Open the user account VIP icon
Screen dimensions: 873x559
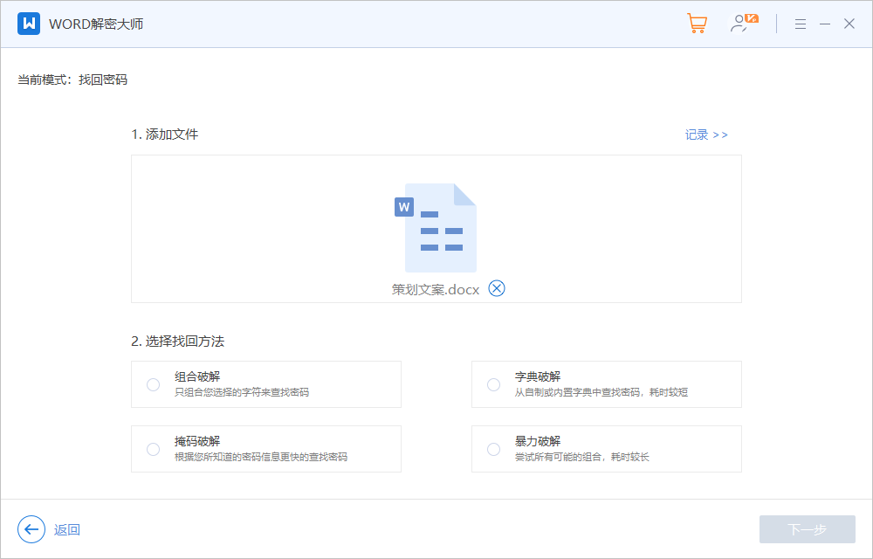tap(743, 24)
